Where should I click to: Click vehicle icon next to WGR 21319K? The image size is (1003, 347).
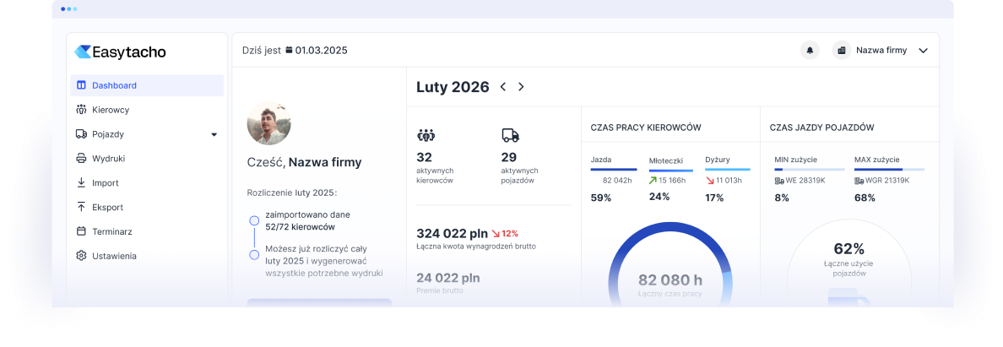point(859,181)
